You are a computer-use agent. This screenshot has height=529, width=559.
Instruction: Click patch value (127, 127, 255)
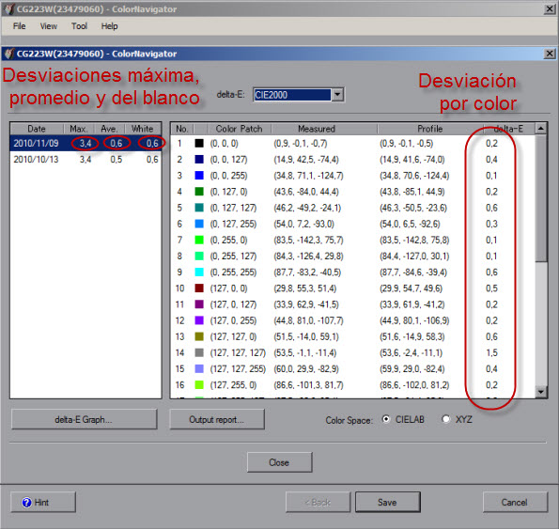pos(238,369)
